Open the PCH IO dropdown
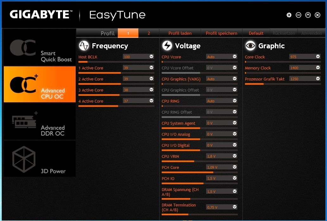This screenshot has width=327, height=221. click(x=235, y=178)
